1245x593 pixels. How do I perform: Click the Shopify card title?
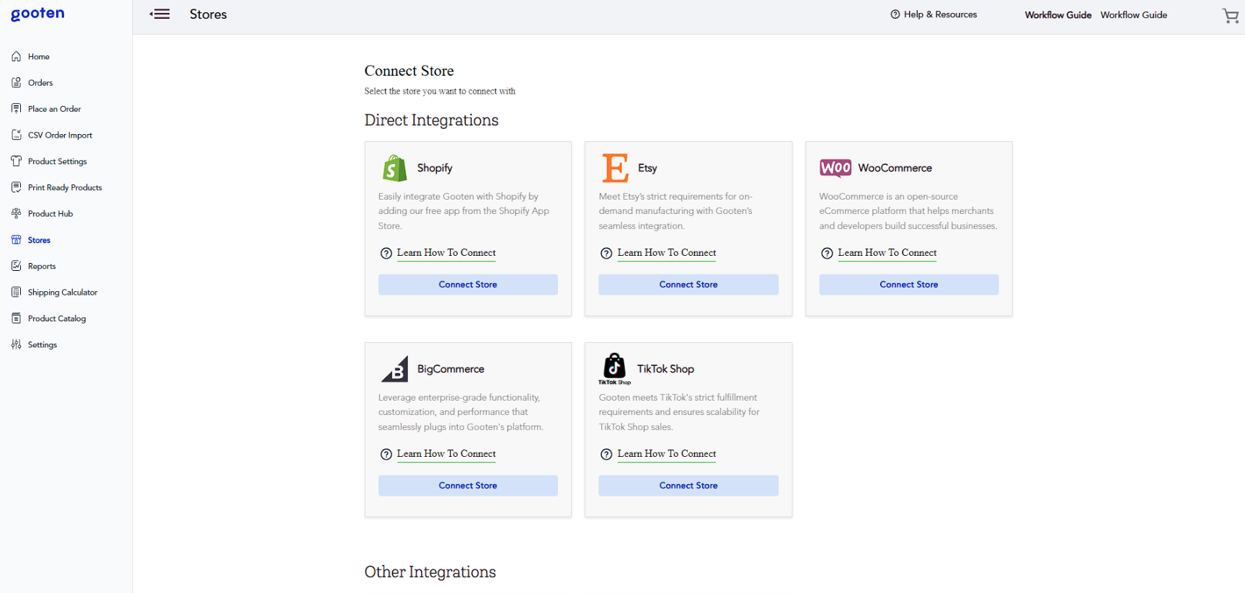(435, 168)
